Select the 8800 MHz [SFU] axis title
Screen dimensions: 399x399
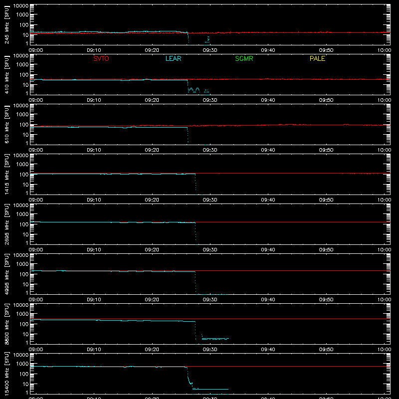pyautogui.click(x=7, y=324)
